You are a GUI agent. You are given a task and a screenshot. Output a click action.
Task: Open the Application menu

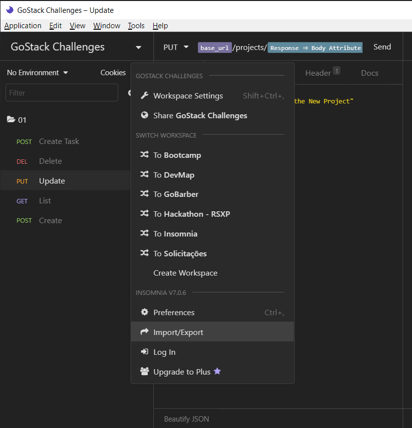[x=23, y=26]
